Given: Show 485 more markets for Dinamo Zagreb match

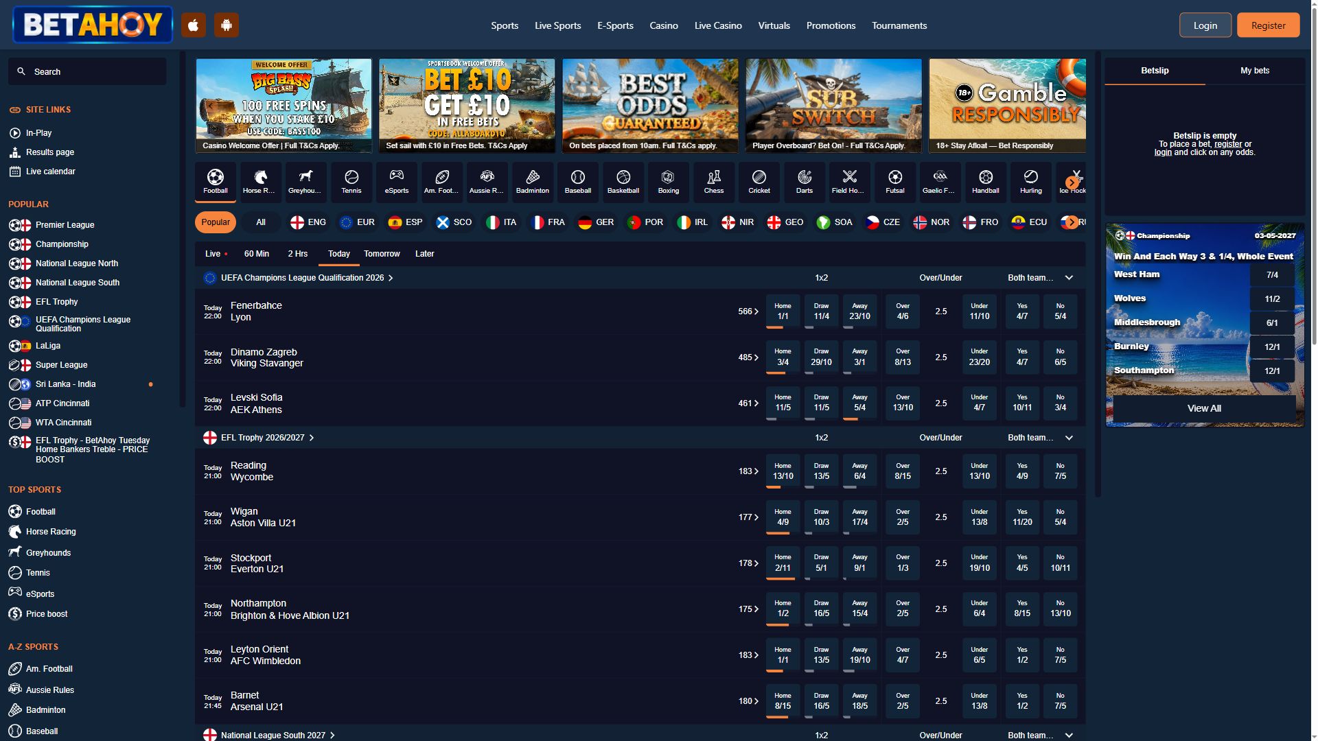Looking at the screenshot, I should [748, 357].
